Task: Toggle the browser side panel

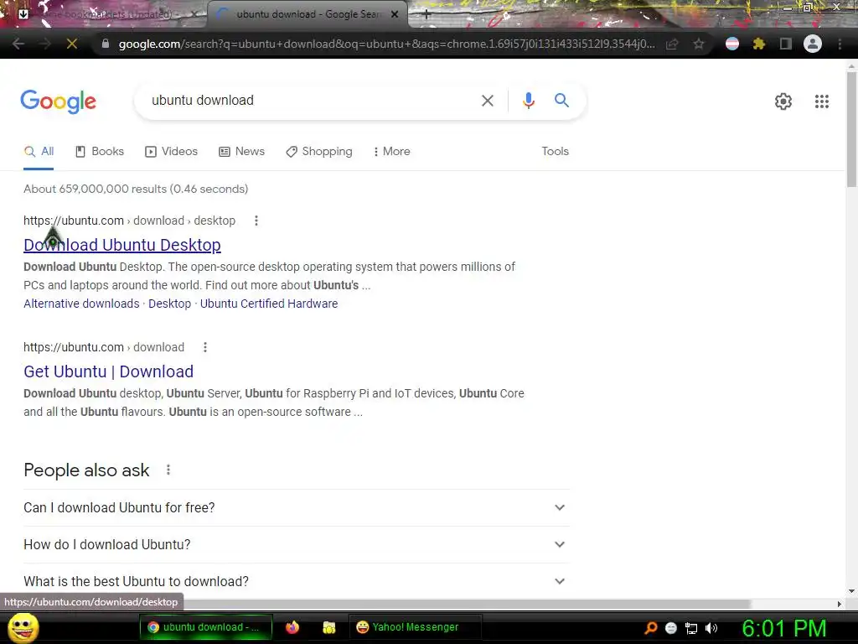Action: pyautogui.click(x=786, y=44)
